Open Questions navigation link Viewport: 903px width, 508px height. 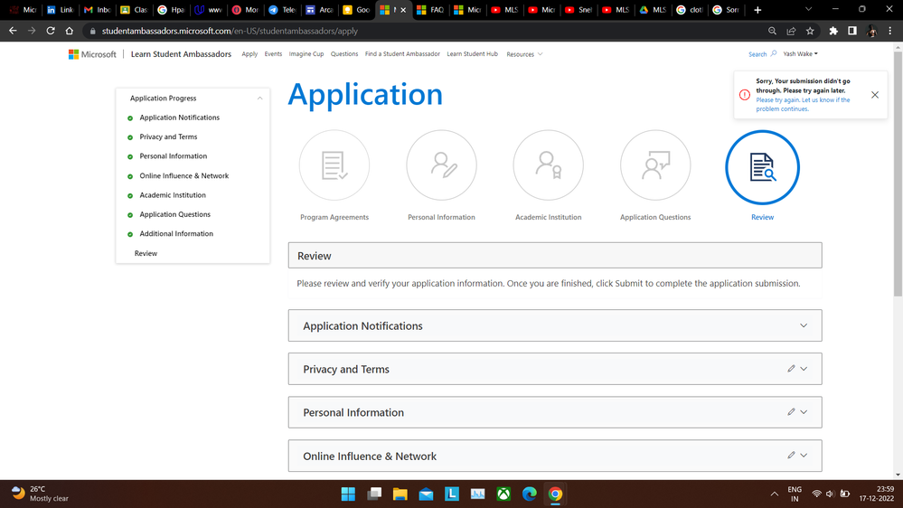click(x=344, y=54)
